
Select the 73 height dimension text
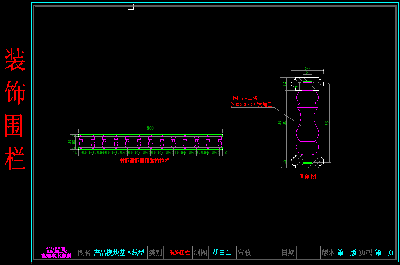tap(327, 123)
